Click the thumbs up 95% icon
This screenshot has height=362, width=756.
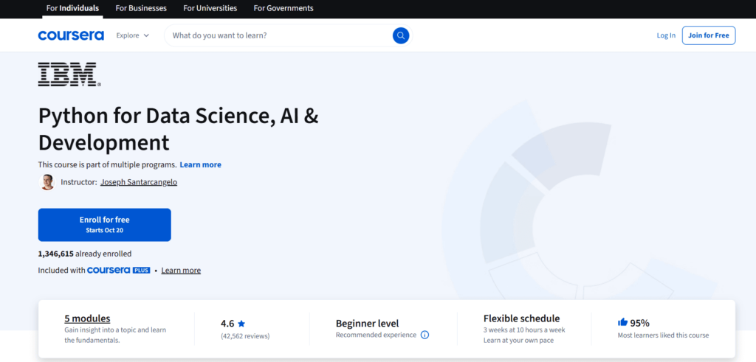(622, 322)
